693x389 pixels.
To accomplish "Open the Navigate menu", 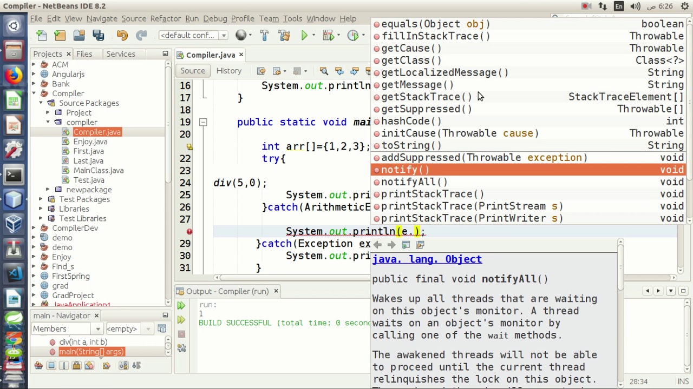I will 102,18.
